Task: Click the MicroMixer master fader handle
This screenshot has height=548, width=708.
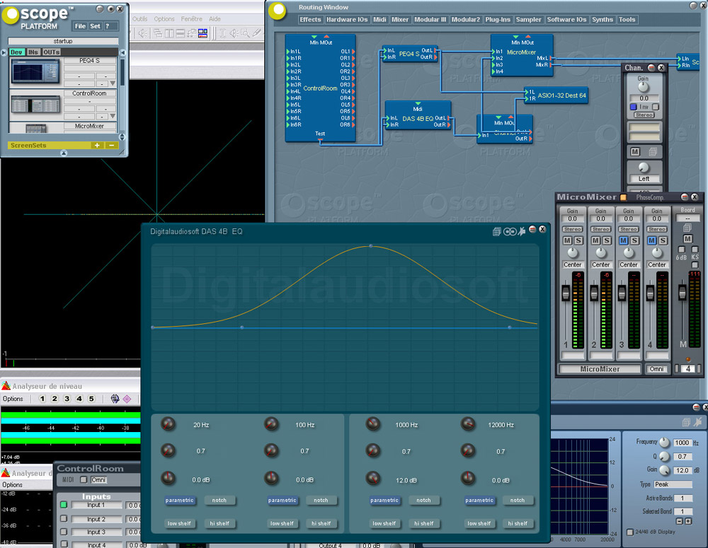Action: coord(682,293)
